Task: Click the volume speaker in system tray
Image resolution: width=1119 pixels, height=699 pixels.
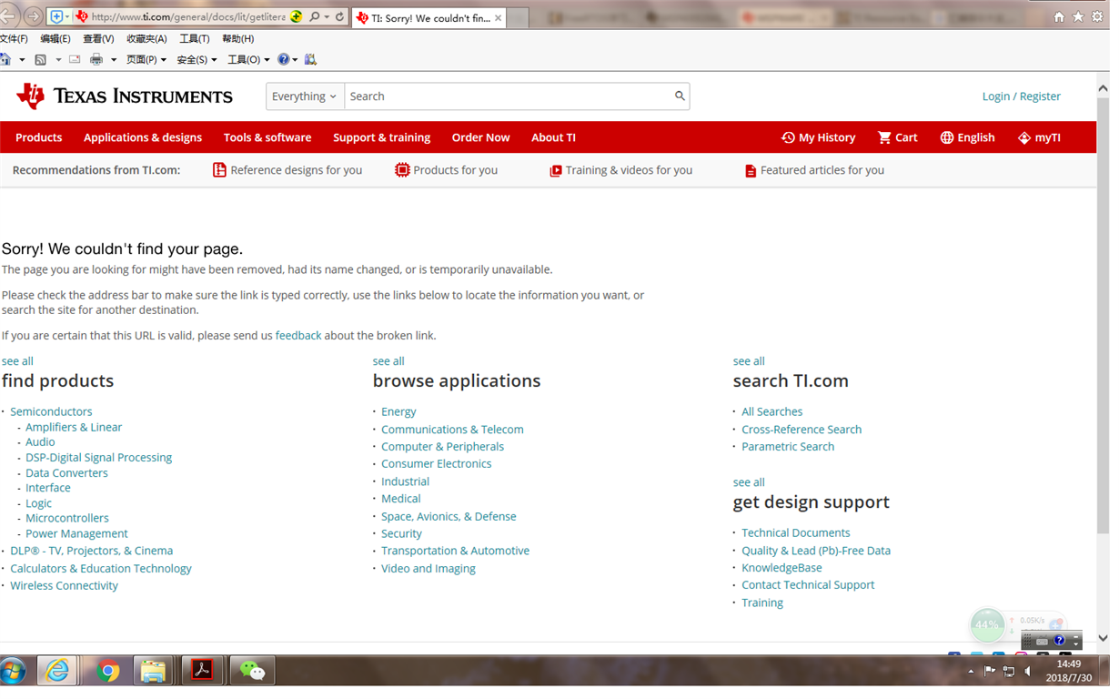Action: [x=1028, y=672]
